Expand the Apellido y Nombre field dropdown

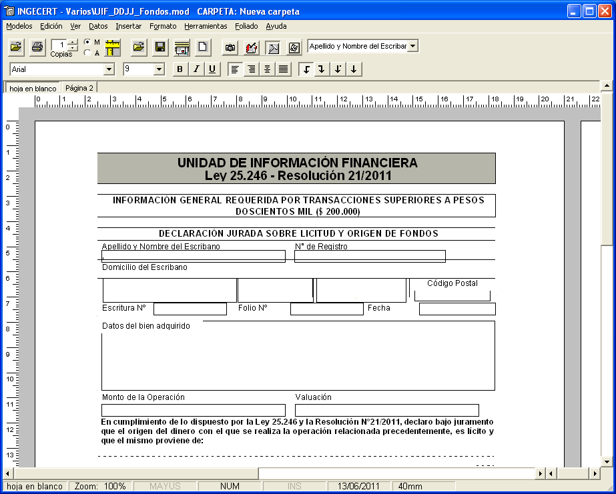412,46
